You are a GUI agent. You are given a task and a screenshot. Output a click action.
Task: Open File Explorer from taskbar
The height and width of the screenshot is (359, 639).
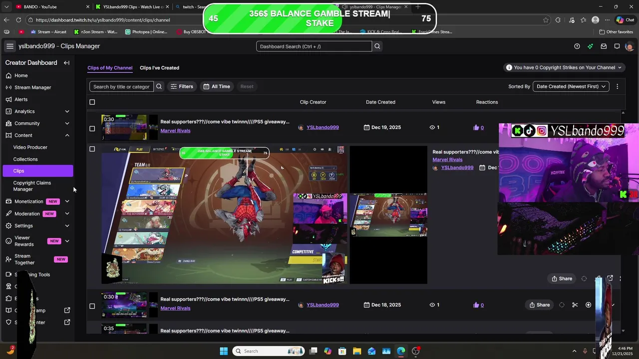357,351
